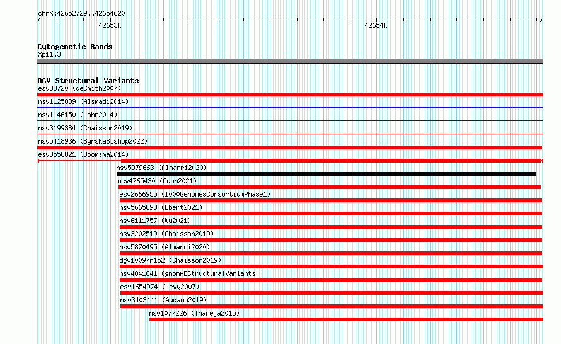The height and width of the screenshot is (344, 561).
Task: Click the Cytogenetic Bands track heading
Action: pos(75,47)
